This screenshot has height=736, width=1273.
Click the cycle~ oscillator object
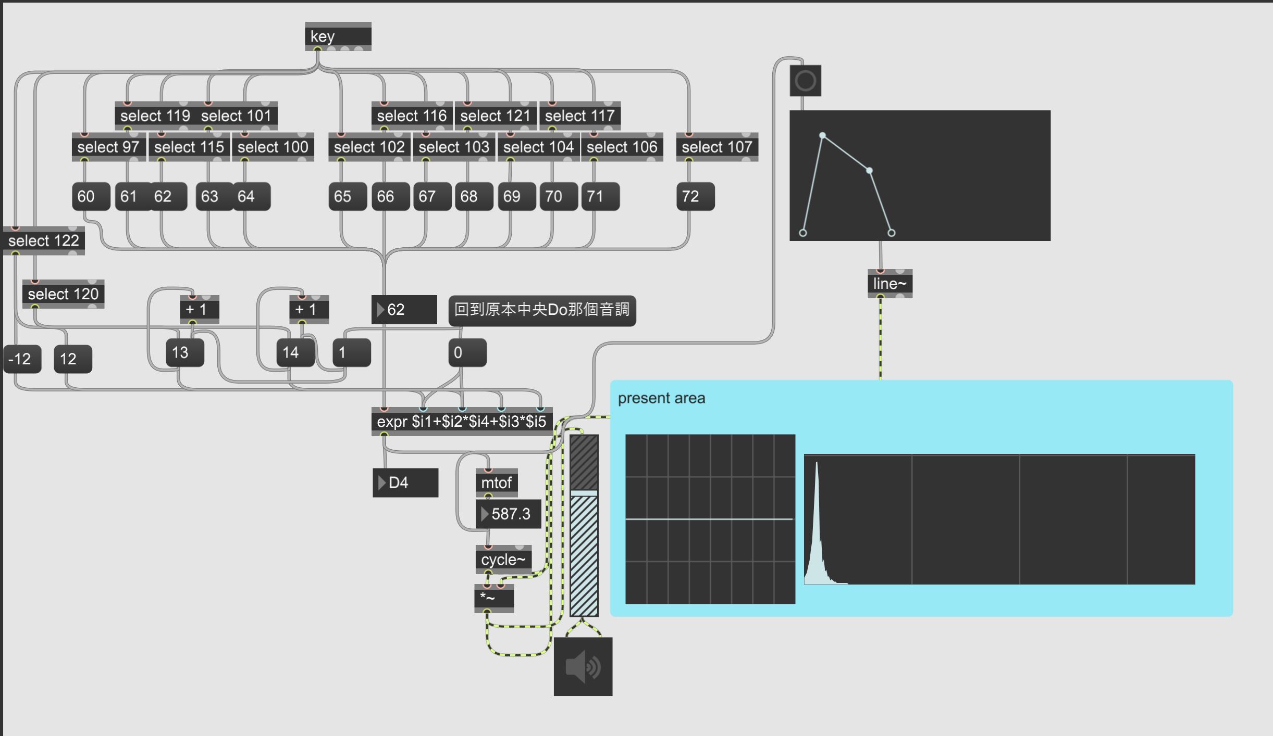pos(503,560)
